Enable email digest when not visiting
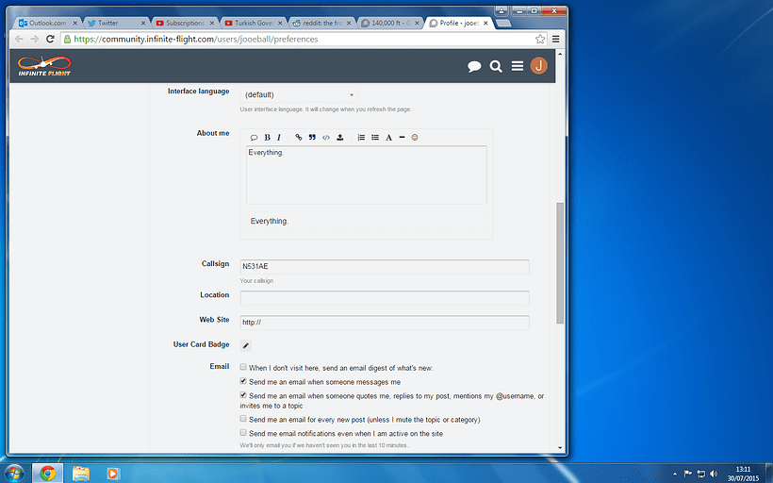The width and height of the screenshot is (773, 483). pos(243,367)
